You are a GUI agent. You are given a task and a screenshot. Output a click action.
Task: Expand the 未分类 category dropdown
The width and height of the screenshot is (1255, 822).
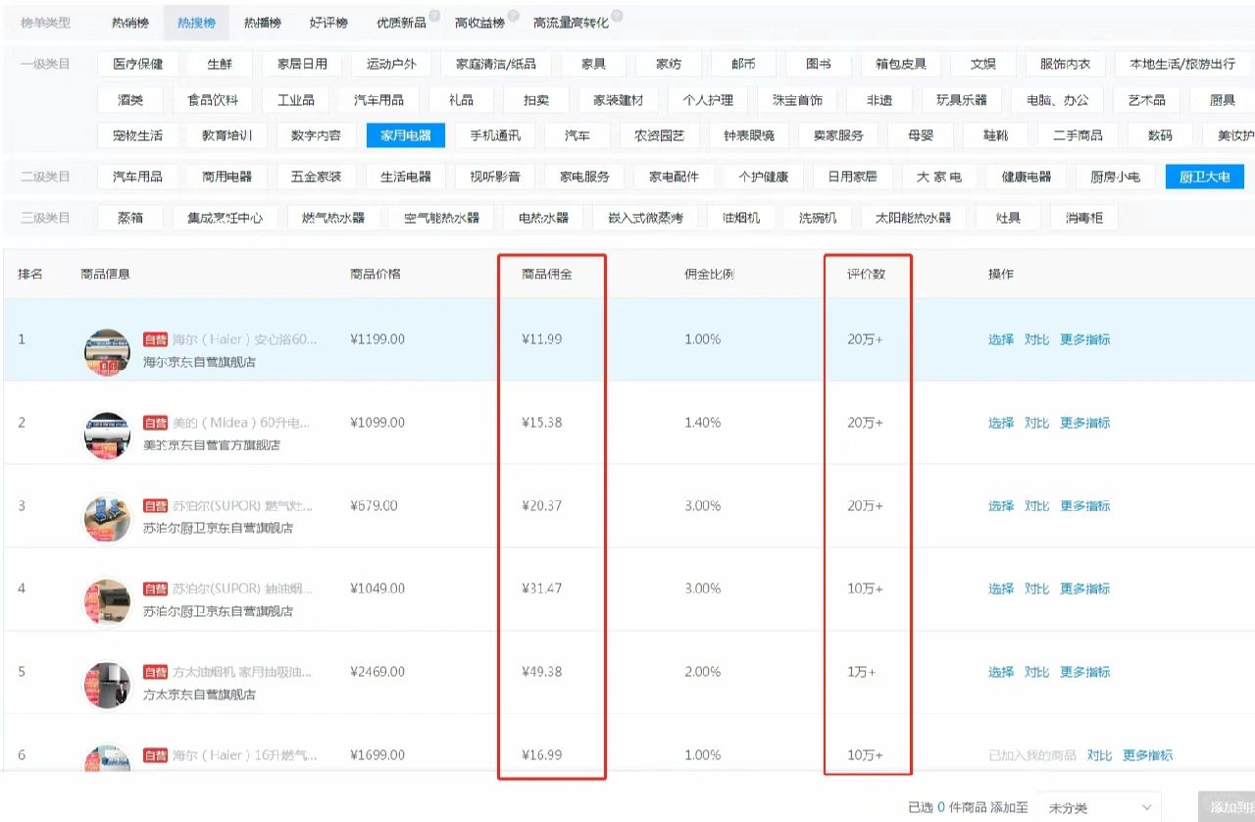[1099, 807]
